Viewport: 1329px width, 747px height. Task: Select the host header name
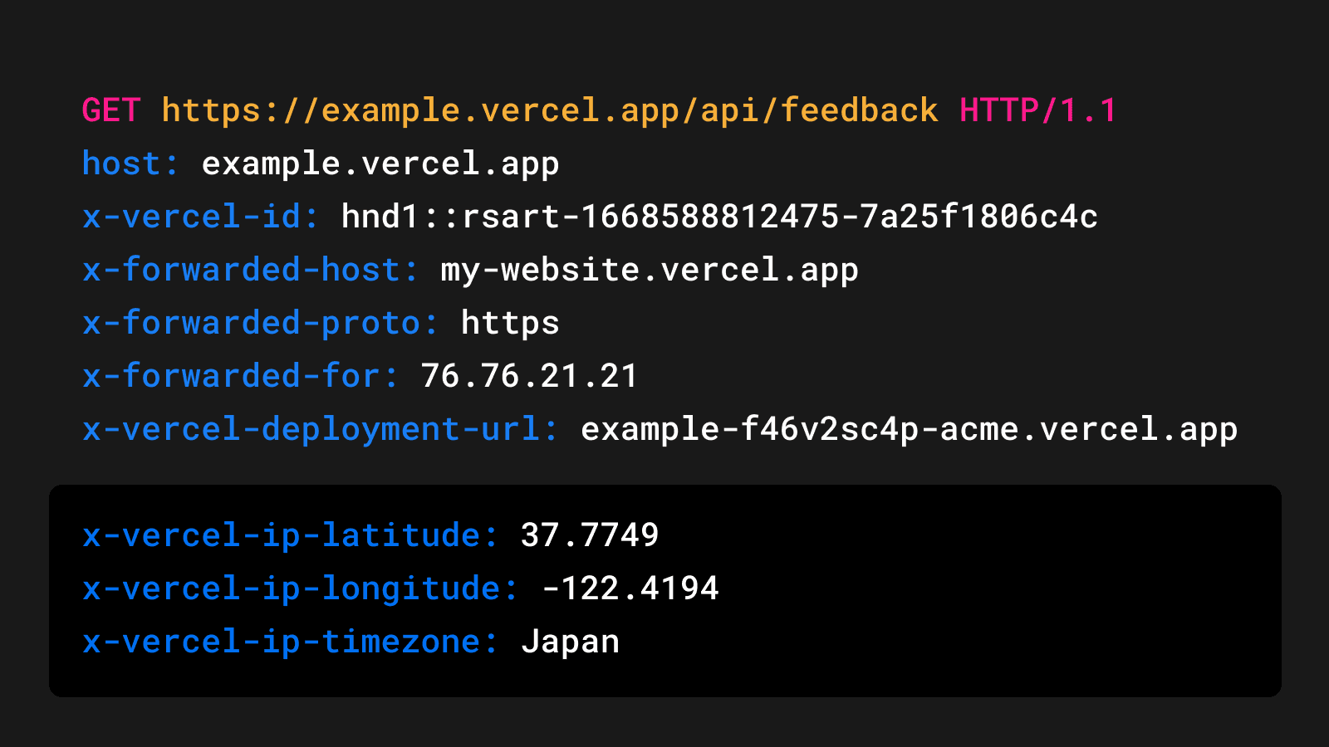click(x=130, y=164)
